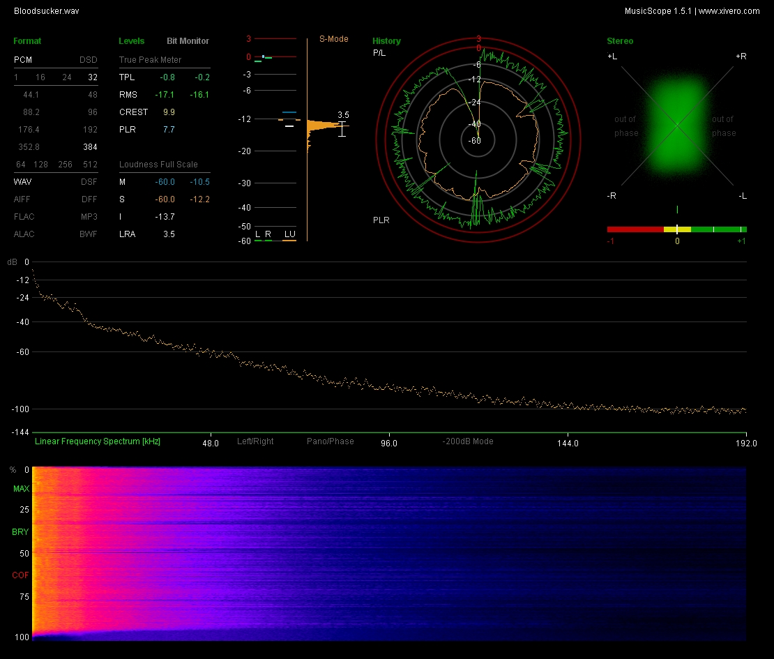Select the P/L label in History

tap(379, 53)
